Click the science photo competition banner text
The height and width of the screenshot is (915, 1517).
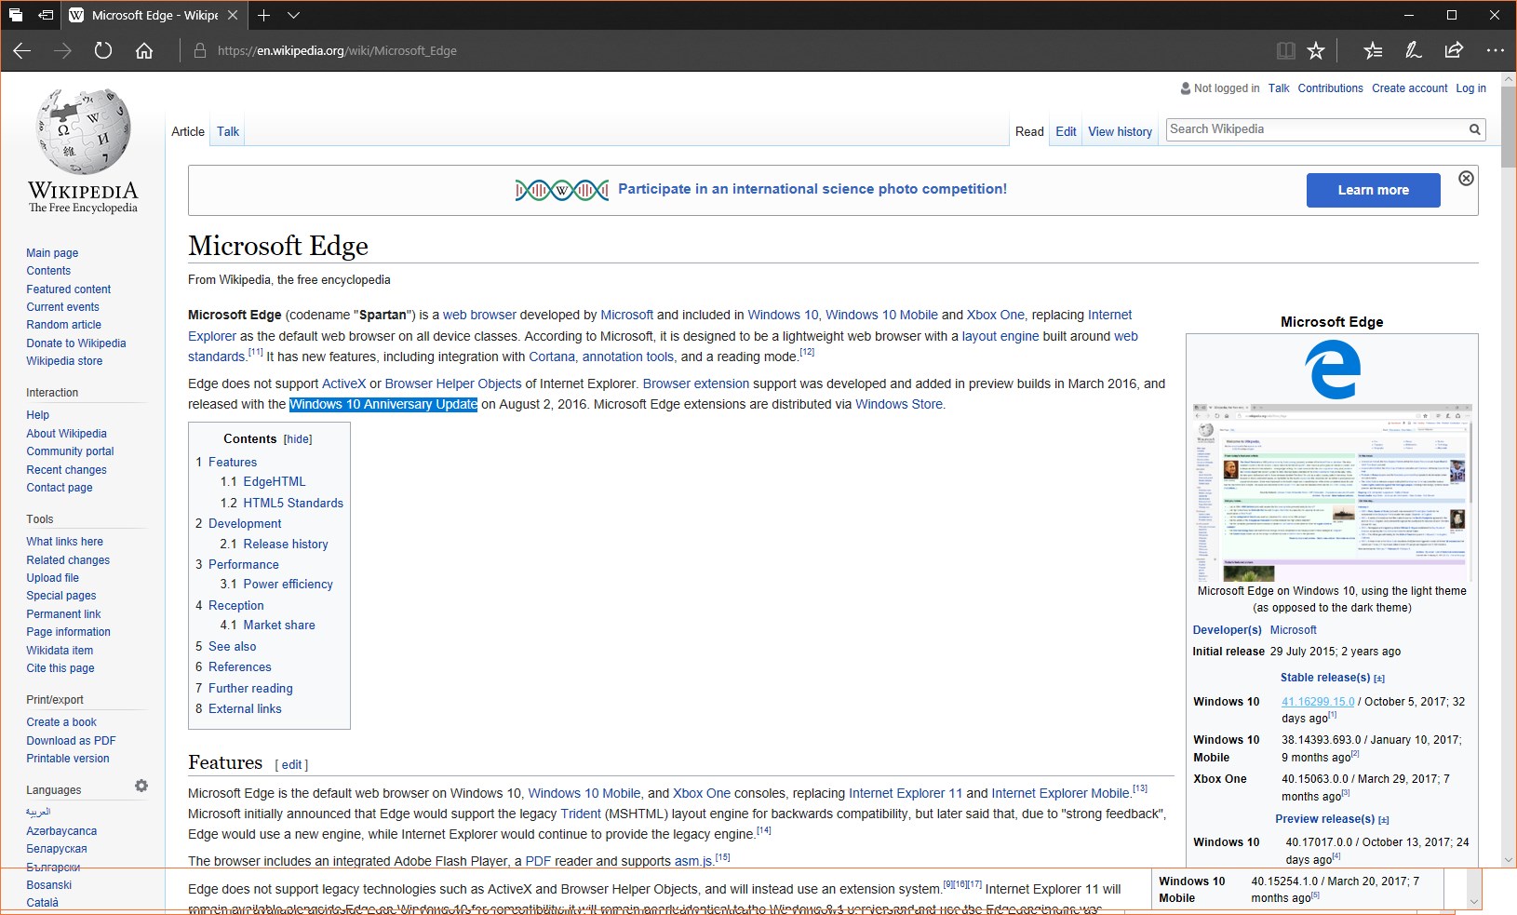[x=812, y=189]
